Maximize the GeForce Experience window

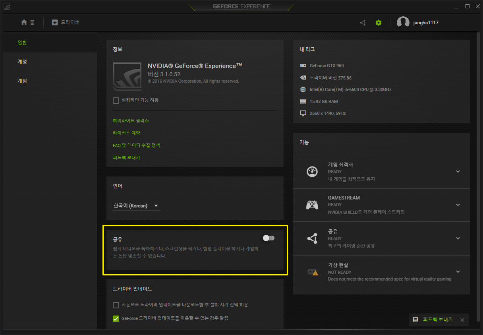(468, 6)
